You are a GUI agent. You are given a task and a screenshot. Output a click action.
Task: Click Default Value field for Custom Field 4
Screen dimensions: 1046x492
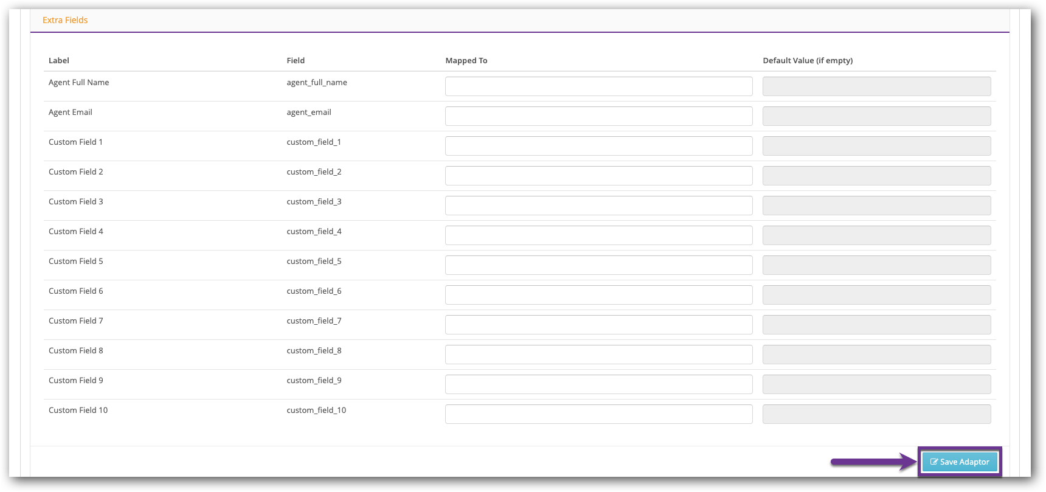[877, 235]
